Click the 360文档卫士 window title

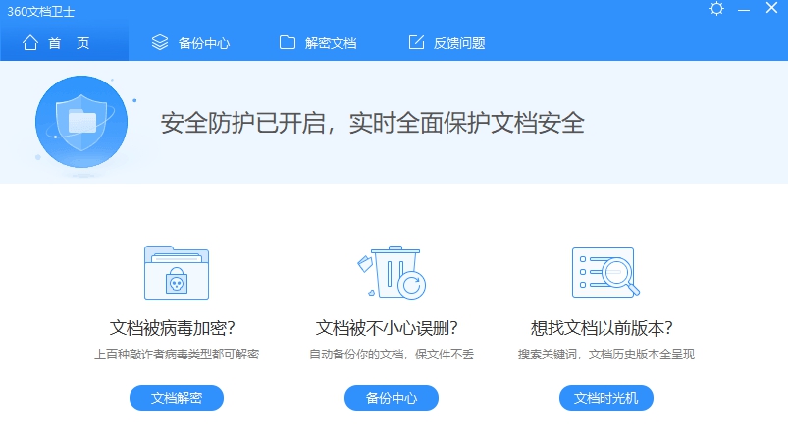click(x=40, y=12)
